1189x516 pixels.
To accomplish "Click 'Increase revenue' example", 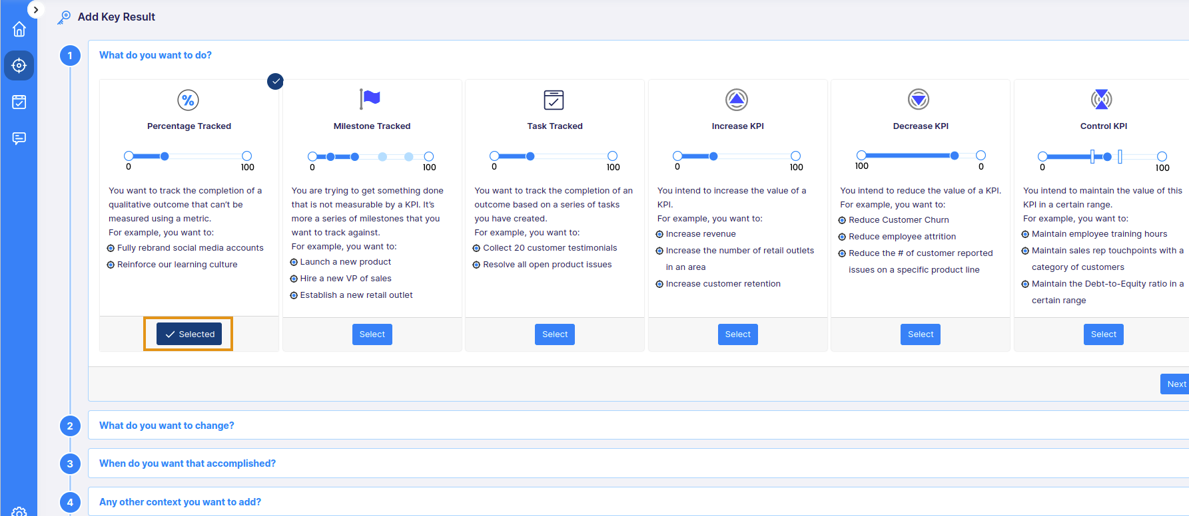I will [x=701, y=234].
